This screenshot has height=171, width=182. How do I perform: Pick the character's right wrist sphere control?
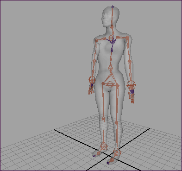point(92,80)
